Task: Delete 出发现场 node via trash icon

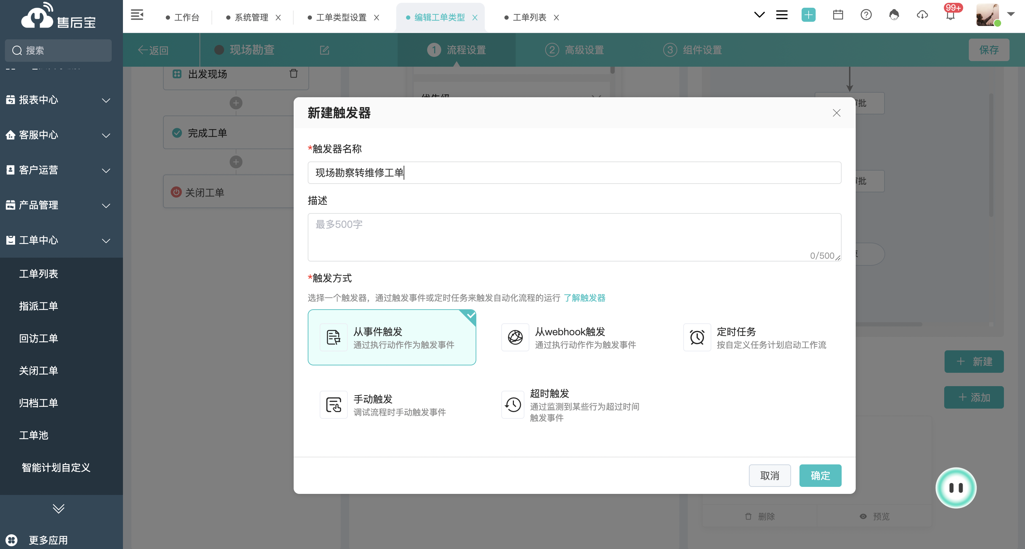Action: pyautogui.click(x=293, y=74)
